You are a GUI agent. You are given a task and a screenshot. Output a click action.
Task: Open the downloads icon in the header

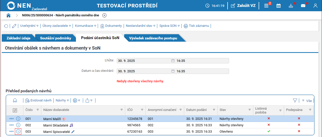coord(291,6)
